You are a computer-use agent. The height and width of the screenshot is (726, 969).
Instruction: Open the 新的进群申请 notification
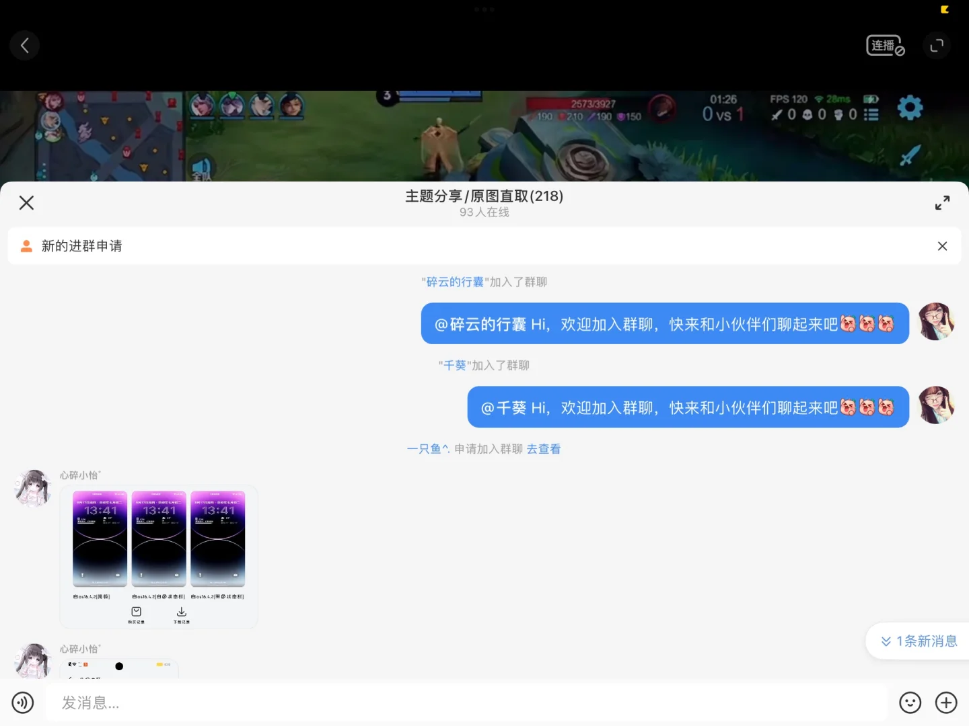(485, 246)
